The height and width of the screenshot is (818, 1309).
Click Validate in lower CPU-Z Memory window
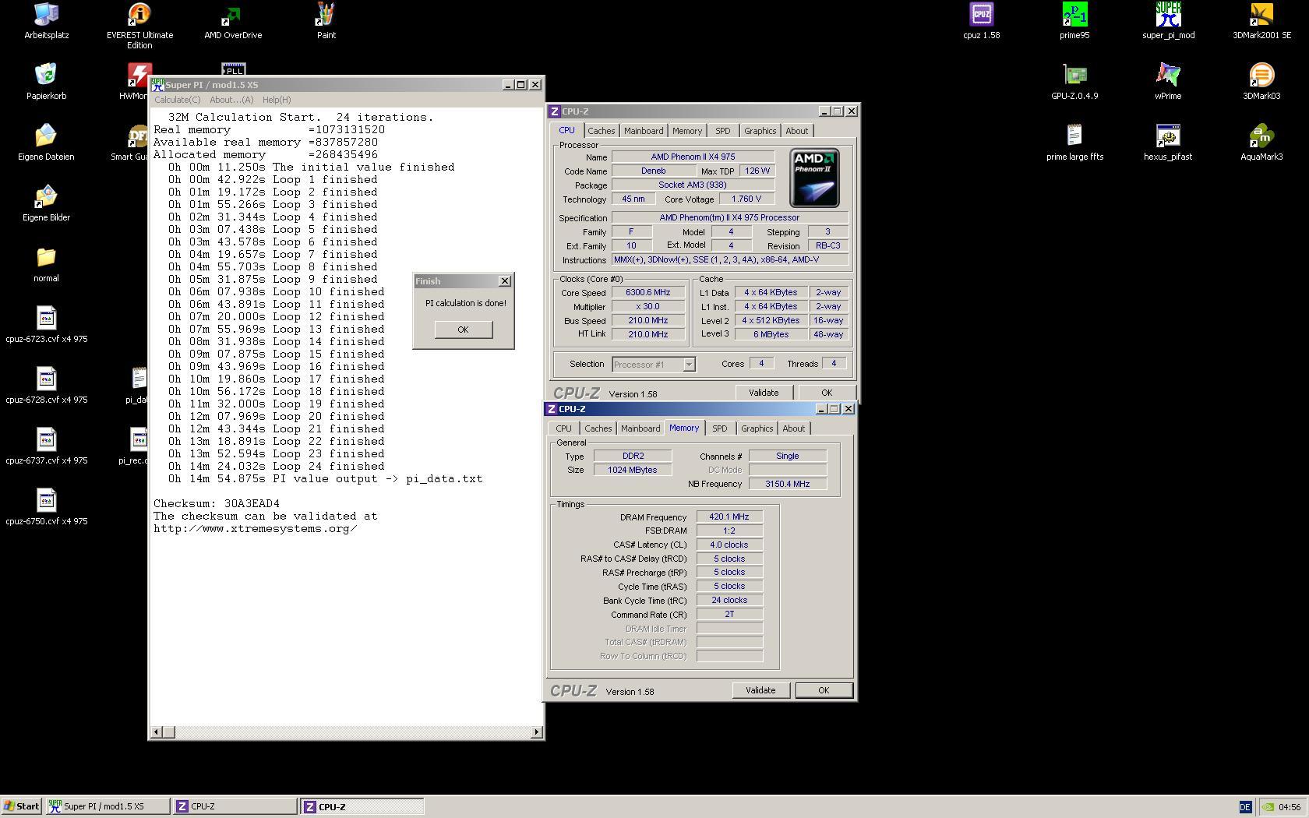pyautogui.click(x=760, y=690)
